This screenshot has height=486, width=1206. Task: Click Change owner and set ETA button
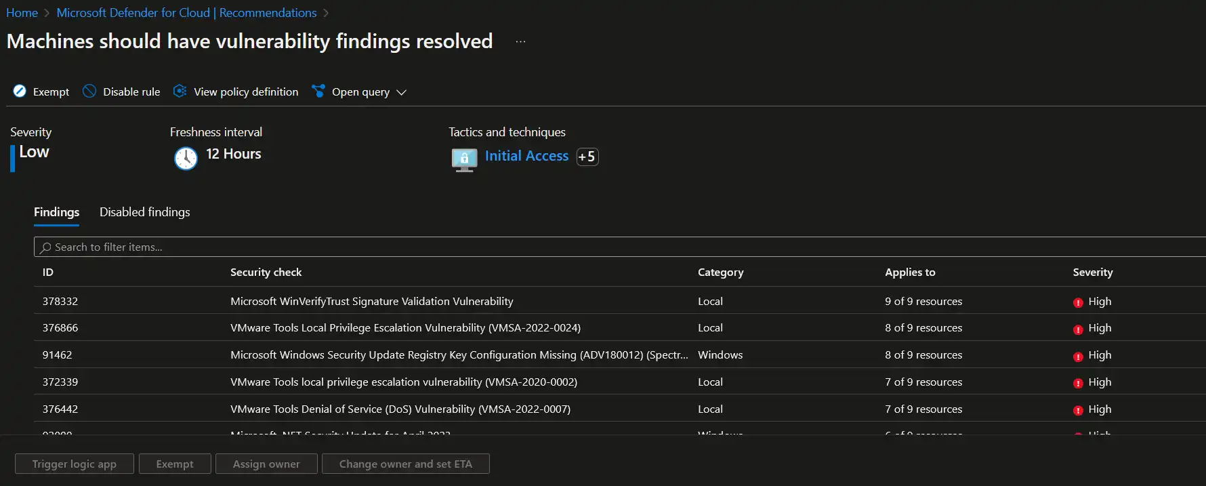point(406,464)
